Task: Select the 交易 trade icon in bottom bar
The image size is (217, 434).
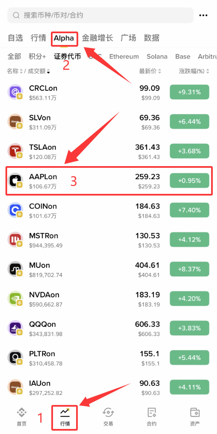Action: coord(108,413)
